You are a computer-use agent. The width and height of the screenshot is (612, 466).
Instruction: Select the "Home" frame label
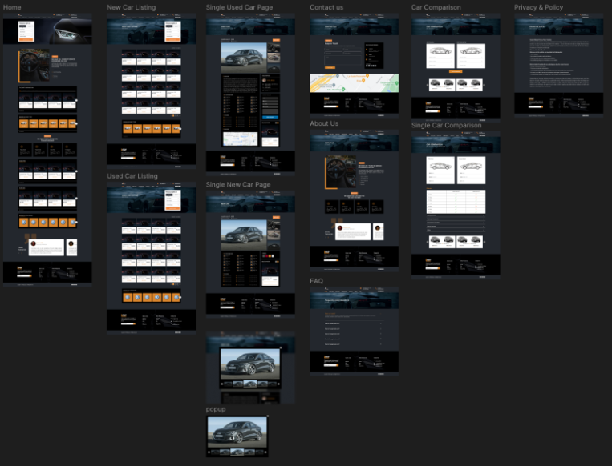pos(12,7)
